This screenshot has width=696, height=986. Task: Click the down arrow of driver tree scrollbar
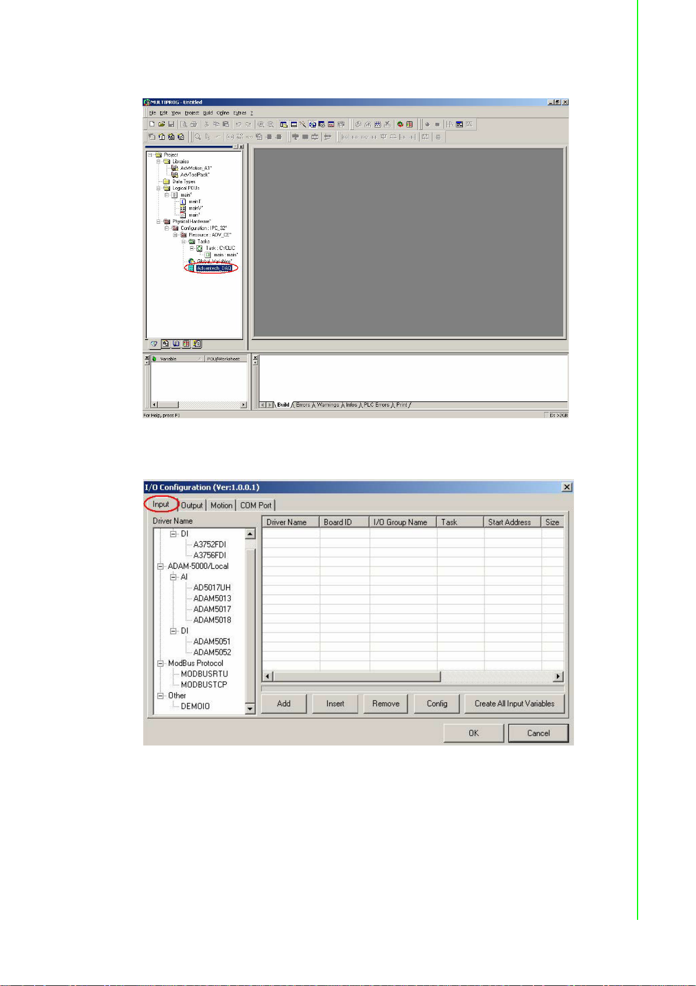[x=250, y=709]
